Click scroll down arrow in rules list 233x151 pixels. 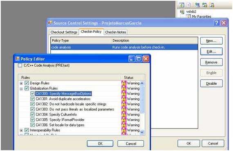coord(142,132)
